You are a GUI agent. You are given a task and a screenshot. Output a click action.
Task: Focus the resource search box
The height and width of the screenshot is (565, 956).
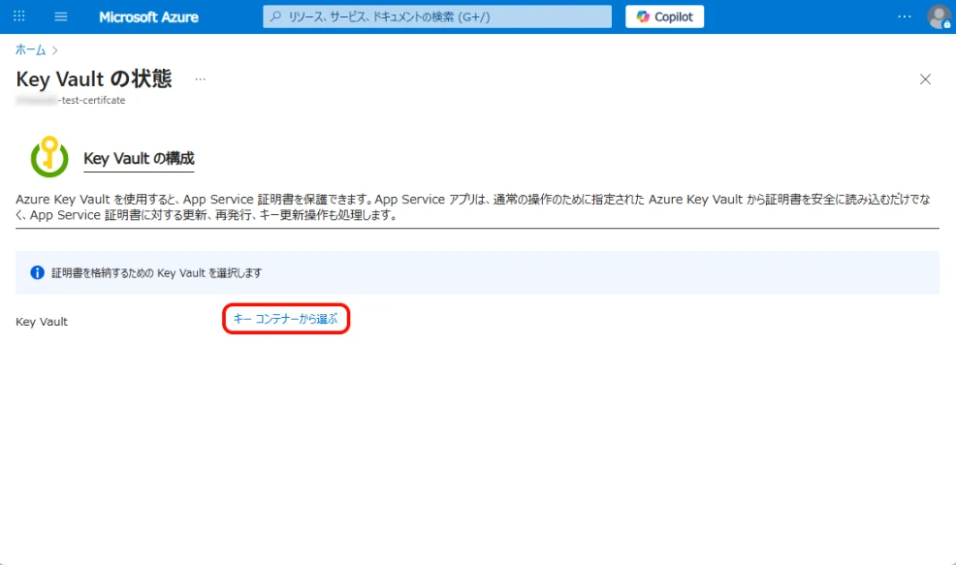437,16
